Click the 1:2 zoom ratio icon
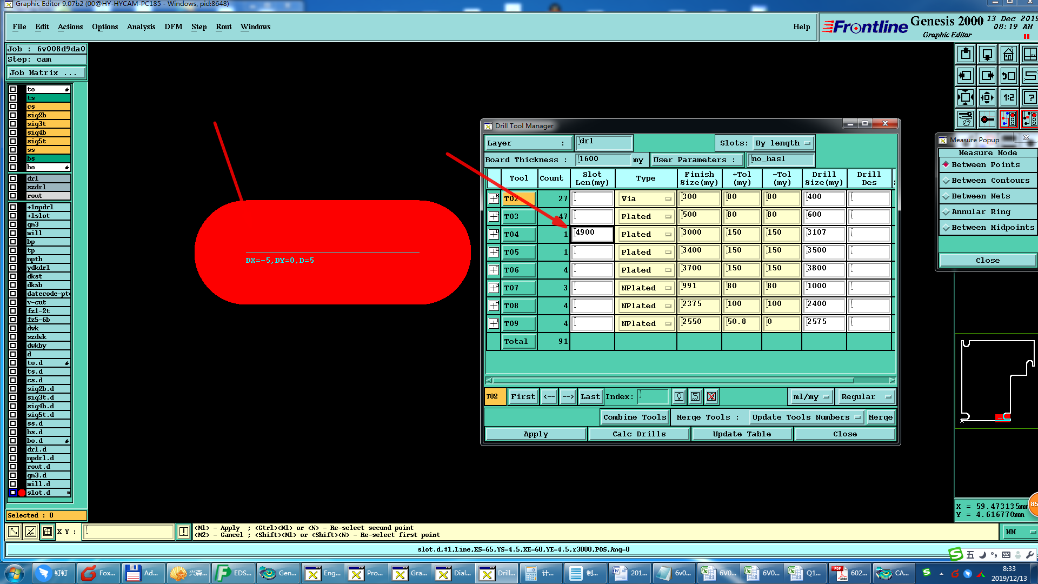The width and height of the screenshot is (1038, 584). [x=1008, y=98]
